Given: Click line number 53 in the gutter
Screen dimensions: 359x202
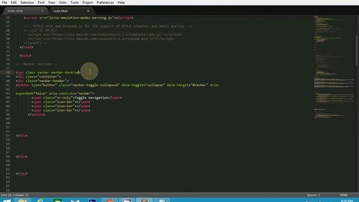Looking at the screenshot, I should (8, 136).
